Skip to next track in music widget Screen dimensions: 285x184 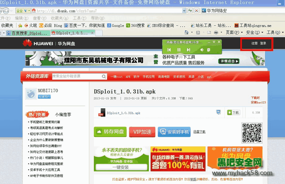188,49
